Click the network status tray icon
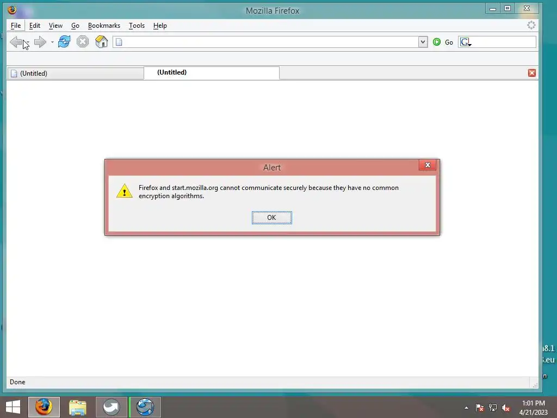Screen dimensions: 557x418 click(493, 408)
